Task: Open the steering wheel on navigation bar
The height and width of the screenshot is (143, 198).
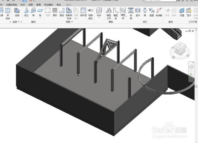Action: click(x=191, y=67)
